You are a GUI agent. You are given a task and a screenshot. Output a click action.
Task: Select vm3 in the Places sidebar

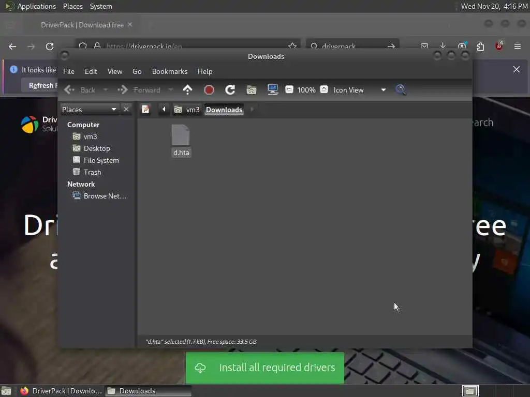(x=90, y=136)
